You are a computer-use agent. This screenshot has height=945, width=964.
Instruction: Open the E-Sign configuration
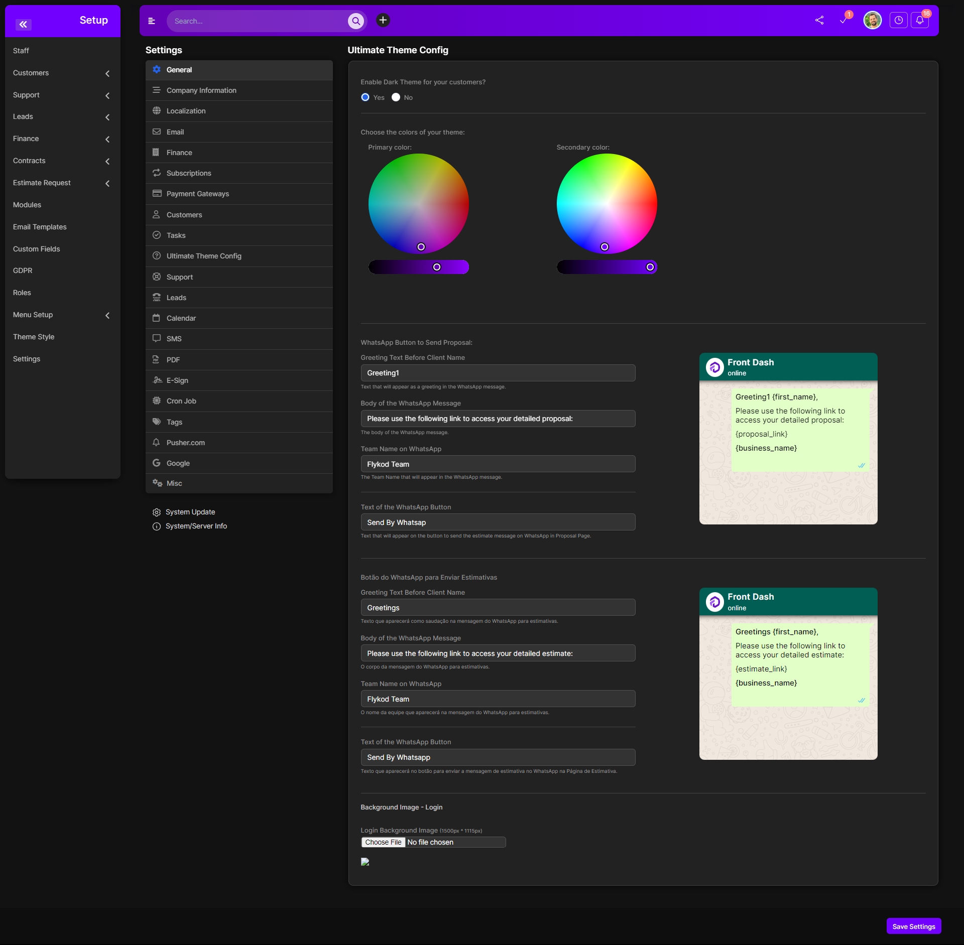point(177,380)
